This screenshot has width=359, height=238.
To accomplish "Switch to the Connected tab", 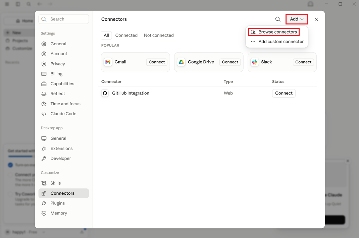I will tap(126, 35).
